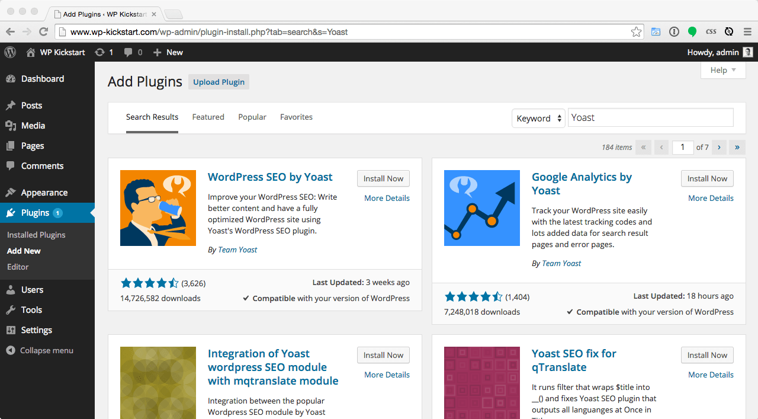Click the plus icon beside New

point(157,52)
